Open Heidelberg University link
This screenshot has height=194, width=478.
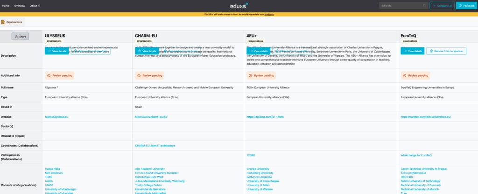tap(260, 173)
